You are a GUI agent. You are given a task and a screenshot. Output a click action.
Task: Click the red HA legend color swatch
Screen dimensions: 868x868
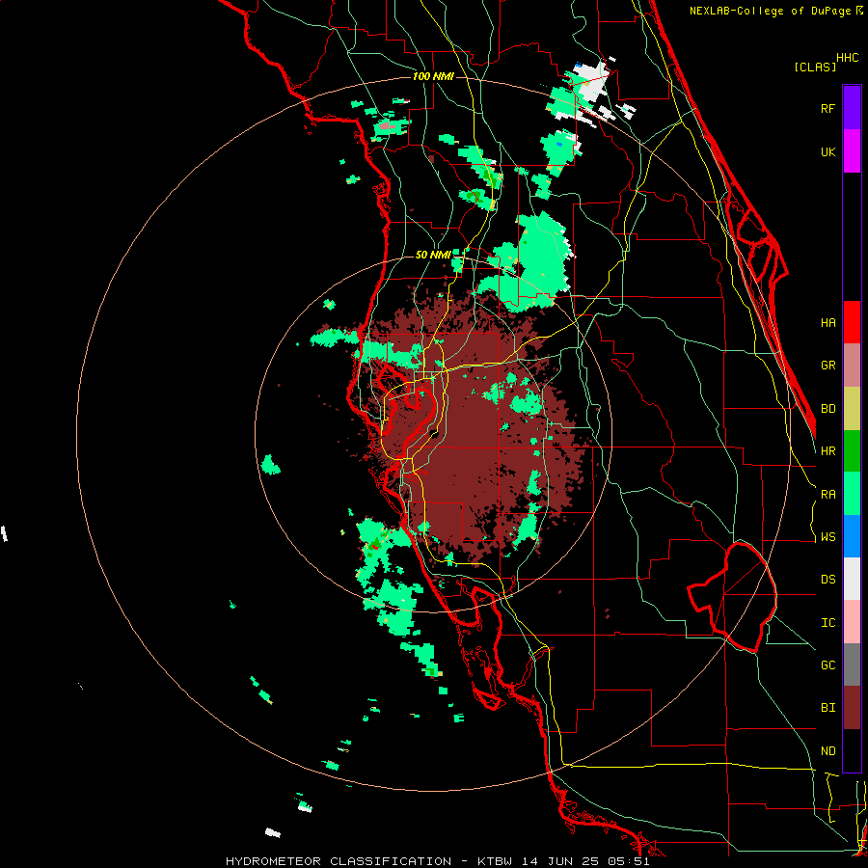[x=852, y=322]
